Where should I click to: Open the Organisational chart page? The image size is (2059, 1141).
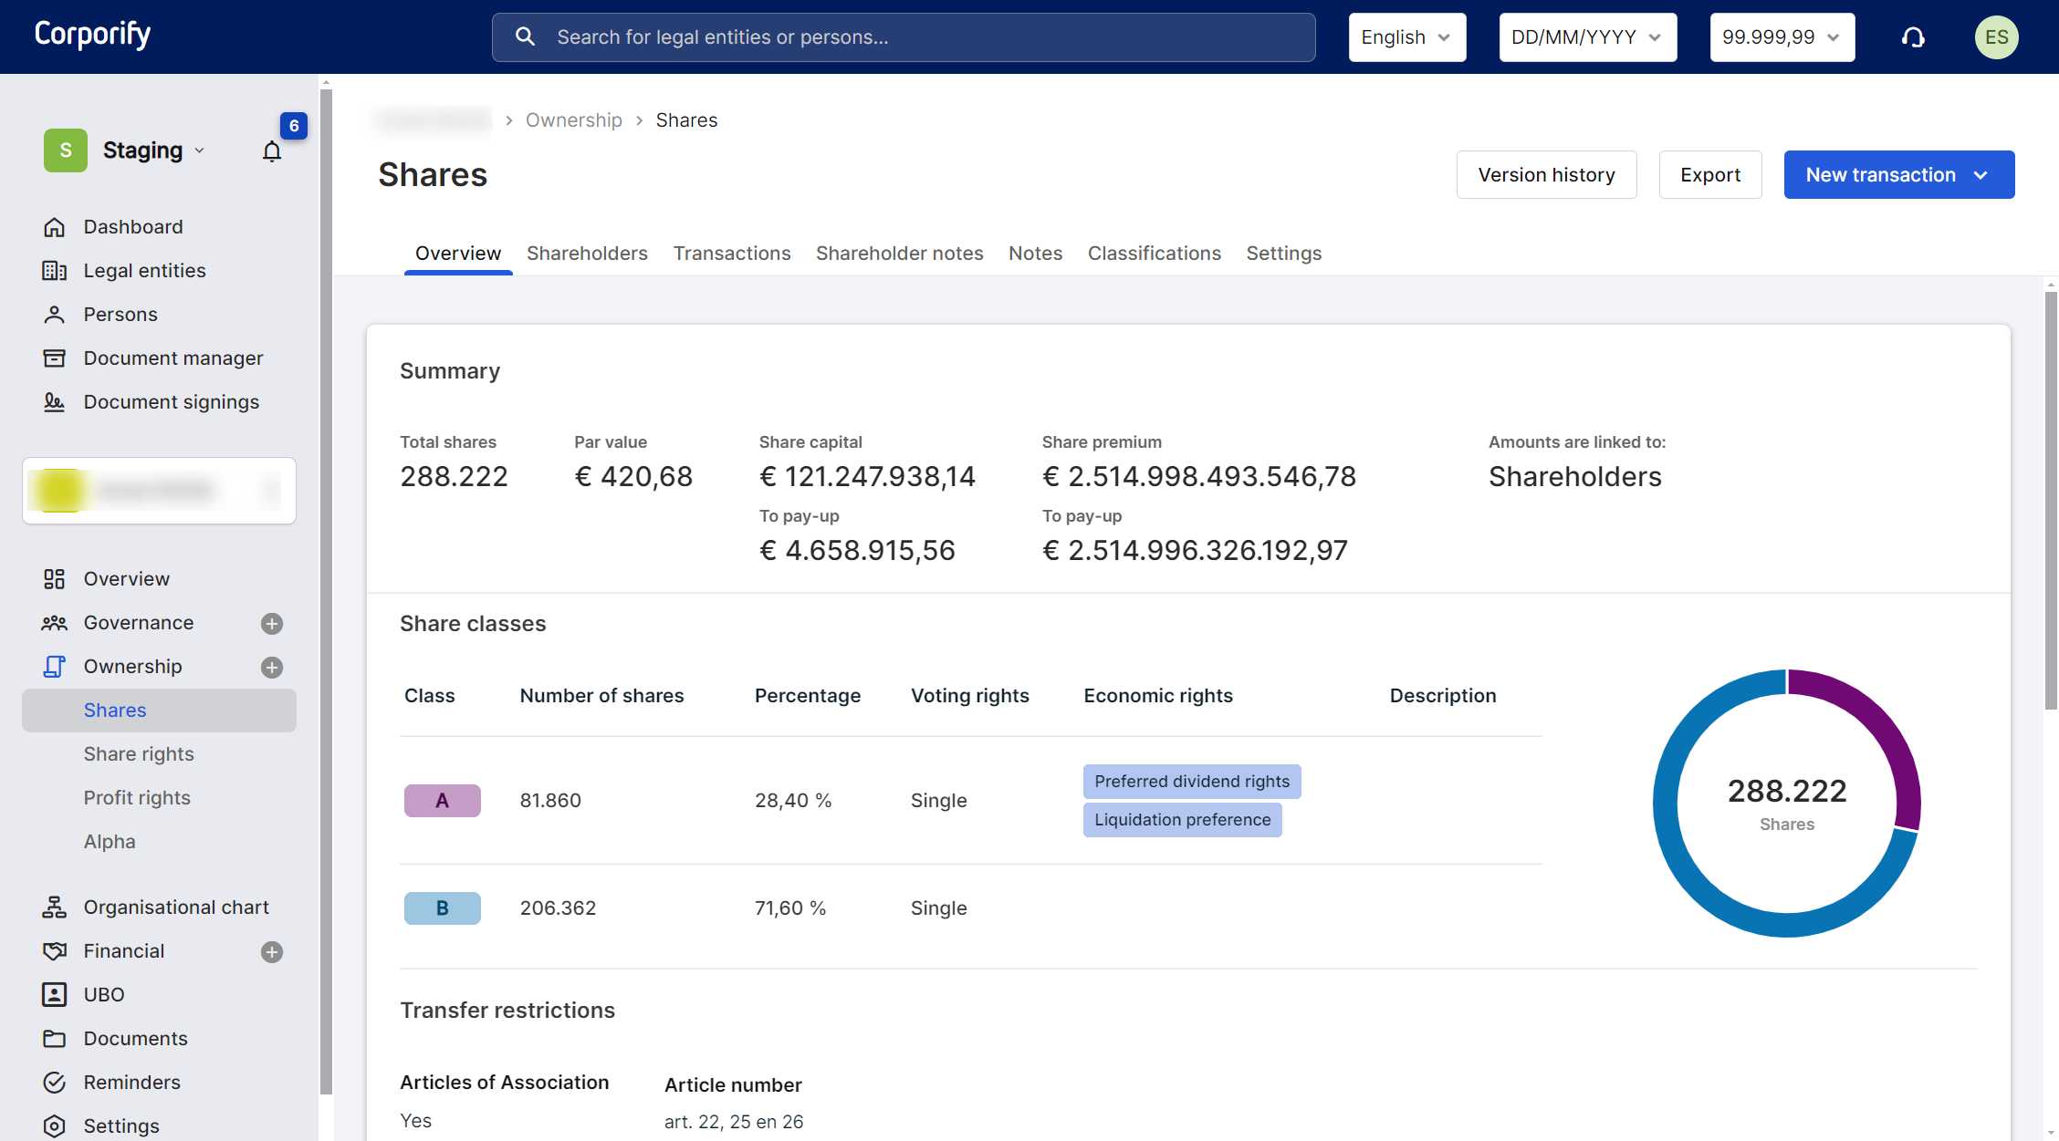[175, 908]
